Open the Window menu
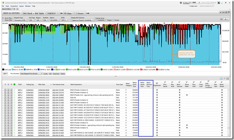 pyautogui.click(x=28, y=6)
